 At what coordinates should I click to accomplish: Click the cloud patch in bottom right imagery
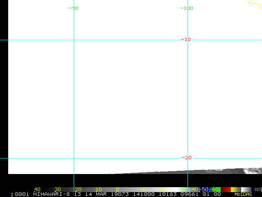(253, 171)
